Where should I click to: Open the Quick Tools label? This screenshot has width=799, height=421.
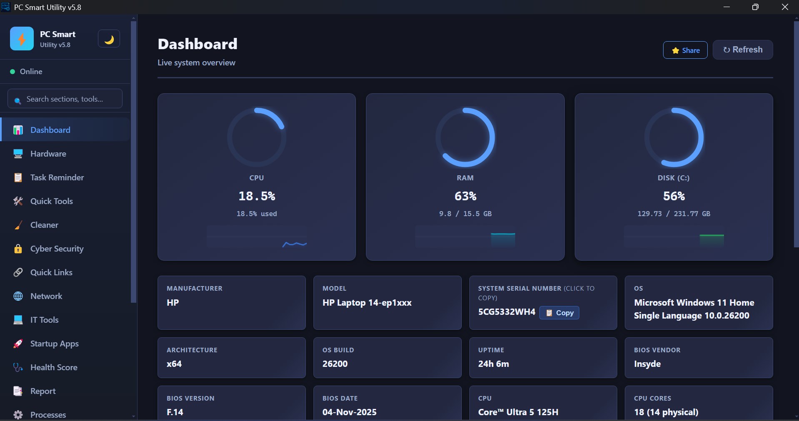51,201
